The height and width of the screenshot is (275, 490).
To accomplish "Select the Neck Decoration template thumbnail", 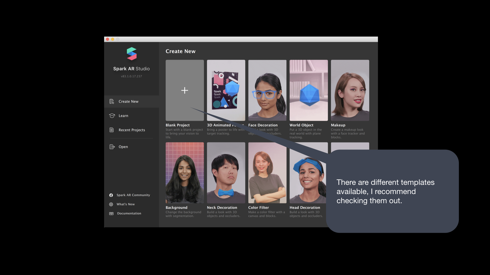I will (226, 173).
